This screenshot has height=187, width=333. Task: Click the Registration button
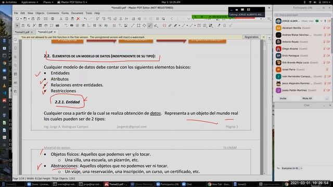tap(251, 37)
